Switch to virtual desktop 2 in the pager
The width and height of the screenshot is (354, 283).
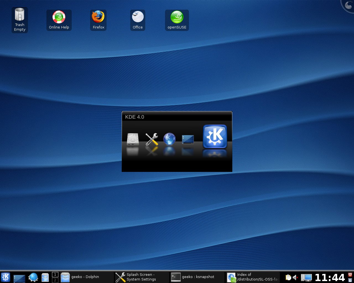[55, 280]
